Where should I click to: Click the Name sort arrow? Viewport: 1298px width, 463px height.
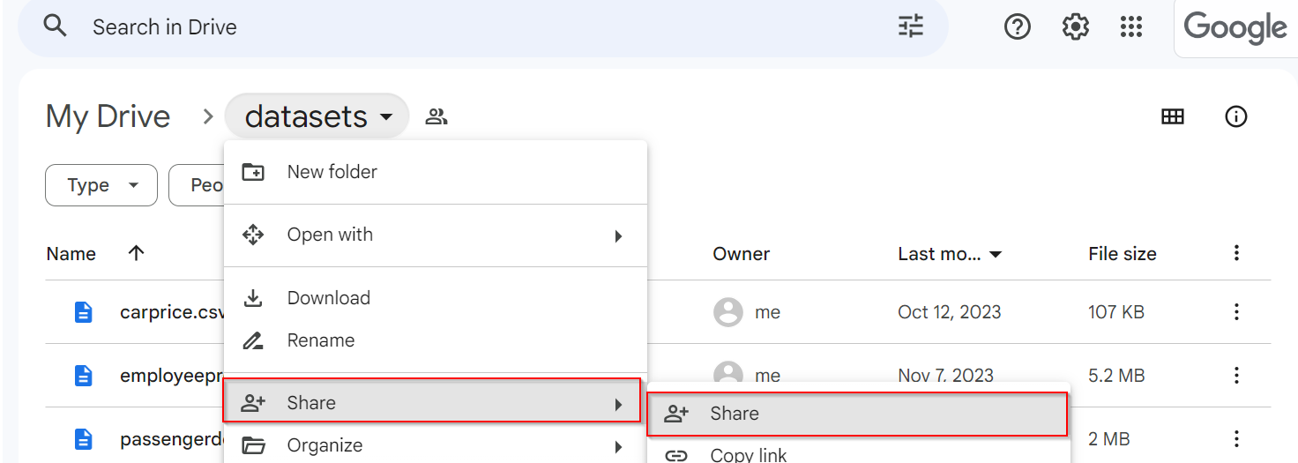point(136,254)
